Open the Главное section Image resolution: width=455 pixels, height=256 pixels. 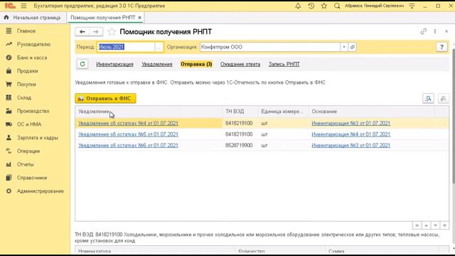pyautogui.click(x=26, y=31)
